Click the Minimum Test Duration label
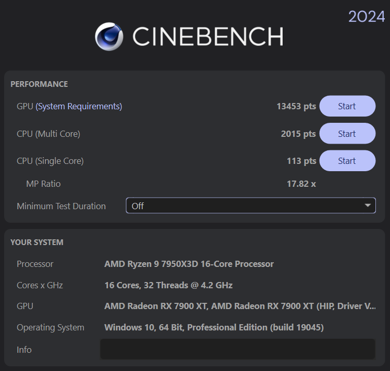390x371 pixels. 61,206
